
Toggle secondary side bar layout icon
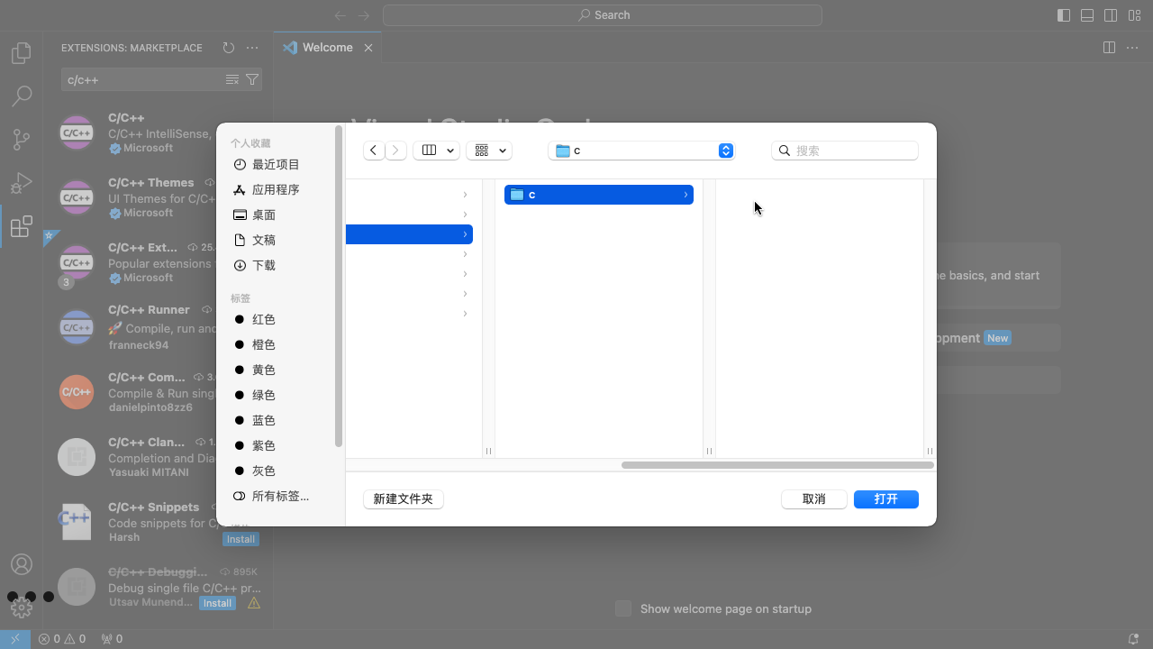click(x=1111, y=15)
